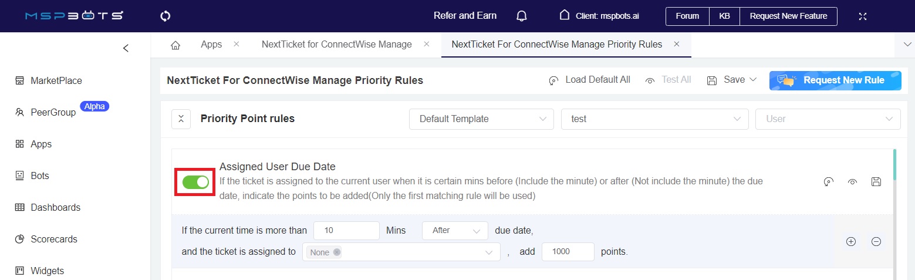Go to home tab icon

click(175, 45)
